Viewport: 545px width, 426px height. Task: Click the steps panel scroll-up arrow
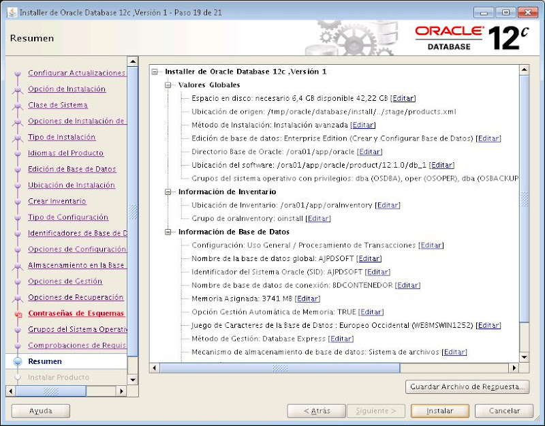click(133, 61)
